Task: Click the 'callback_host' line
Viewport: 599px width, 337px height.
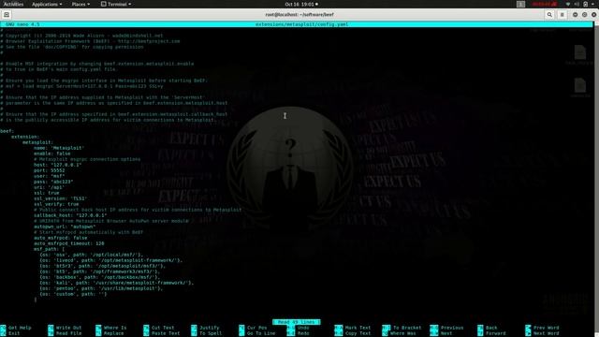Action: click(x=70, y=215)
